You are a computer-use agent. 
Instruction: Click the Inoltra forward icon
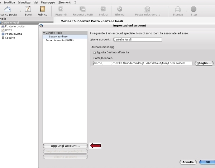103,9
